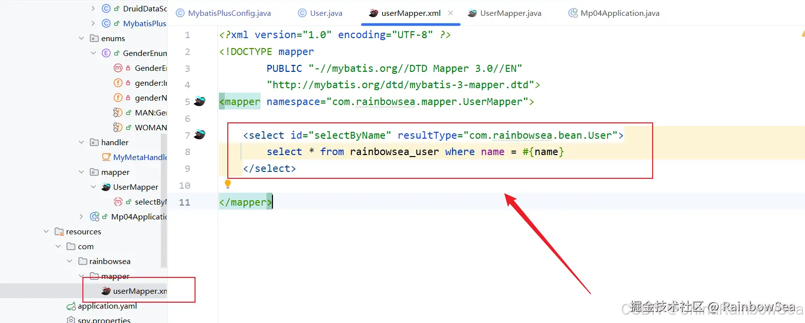Collapse the resources folder
This screenshot has height=323, width=805.
[x=46, y=231]
